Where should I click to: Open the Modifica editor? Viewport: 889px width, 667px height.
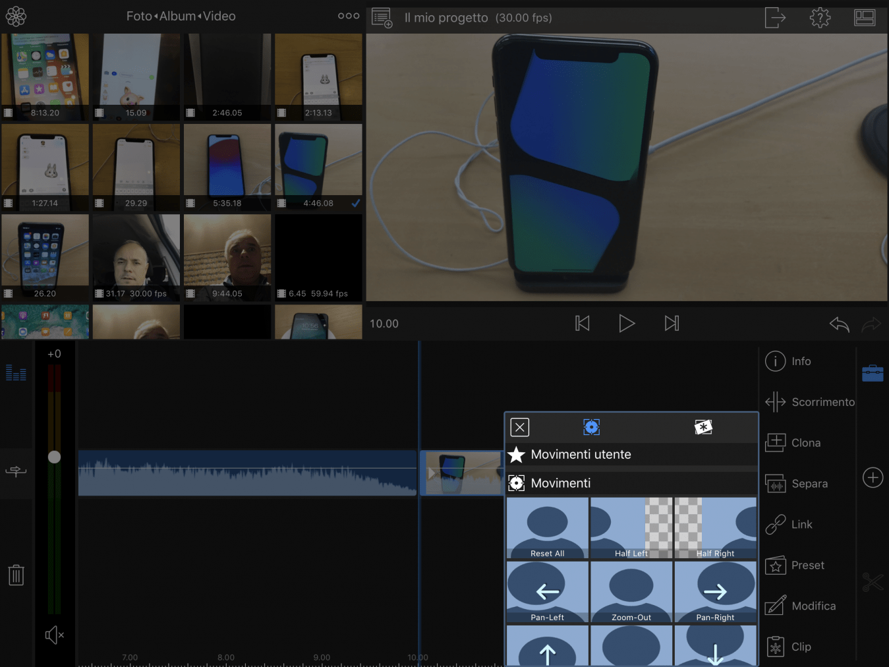(800, 606)
